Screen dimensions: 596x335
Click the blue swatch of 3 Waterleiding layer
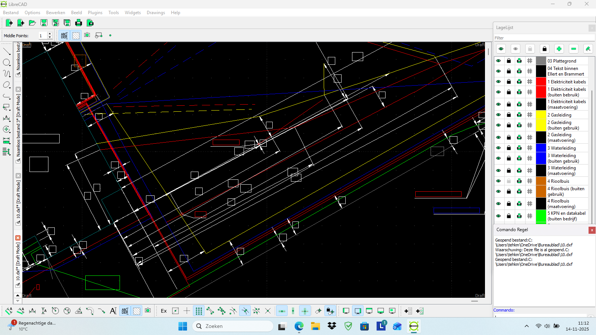click(541, 148)
